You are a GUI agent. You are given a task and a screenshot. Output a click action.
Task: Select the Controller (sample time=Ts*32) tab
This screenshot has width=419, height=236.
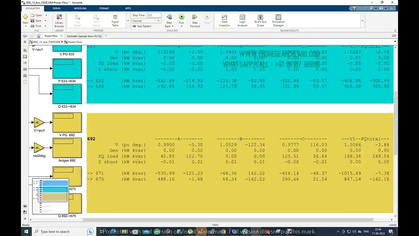pos(84,36)
